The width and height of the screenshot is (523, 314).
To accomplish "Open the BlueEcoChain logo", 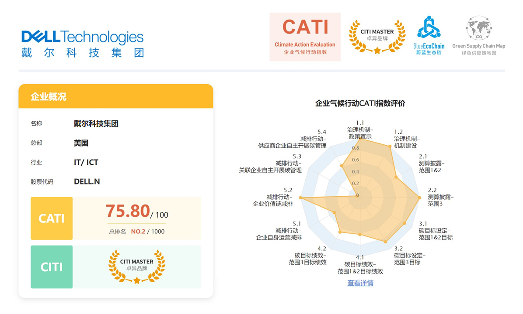I will [429, 35].
